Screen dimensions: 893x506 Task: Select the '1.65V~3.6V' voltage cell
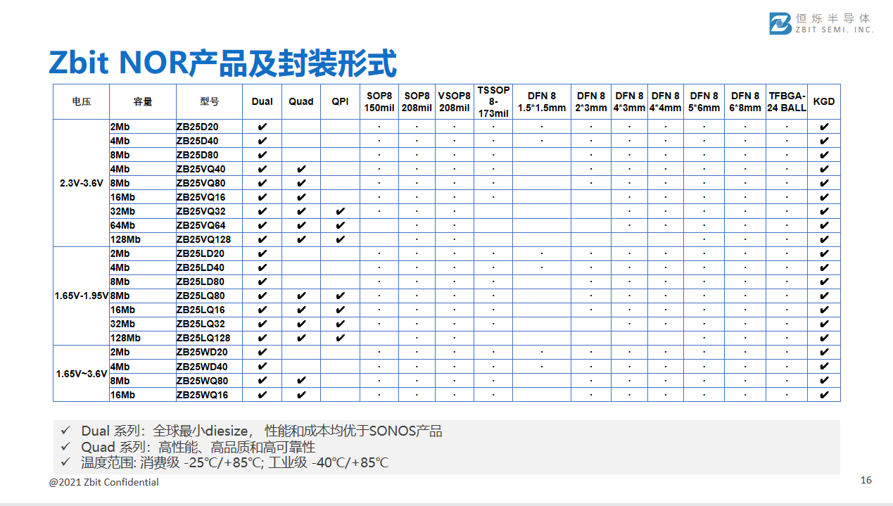(82, 374)
